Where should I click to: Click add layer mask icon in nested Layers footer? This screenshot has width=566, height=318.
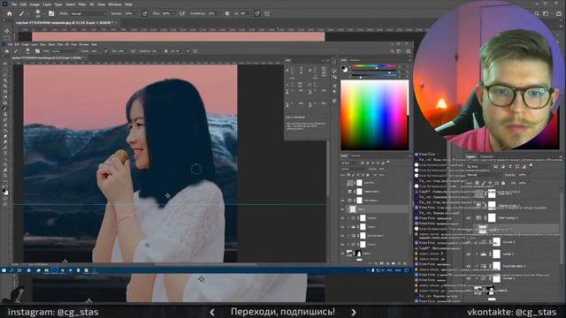[381, 263]
